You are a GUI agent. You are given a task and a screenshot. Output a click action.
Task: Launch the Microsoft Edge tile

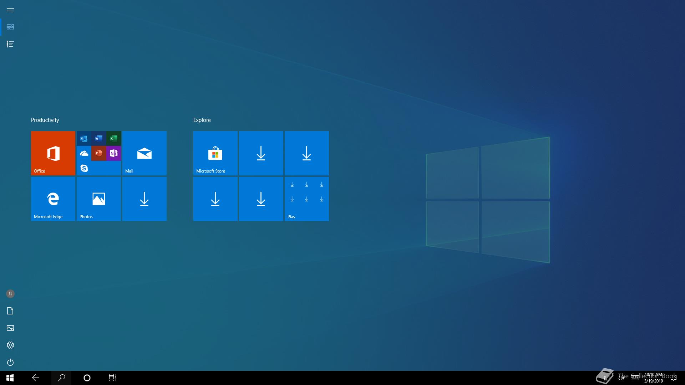53,199
